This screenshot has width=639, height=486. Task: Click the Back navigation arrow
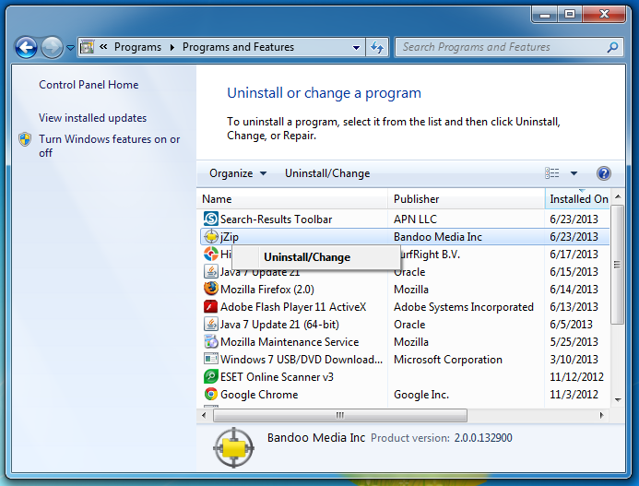(27, 48)
